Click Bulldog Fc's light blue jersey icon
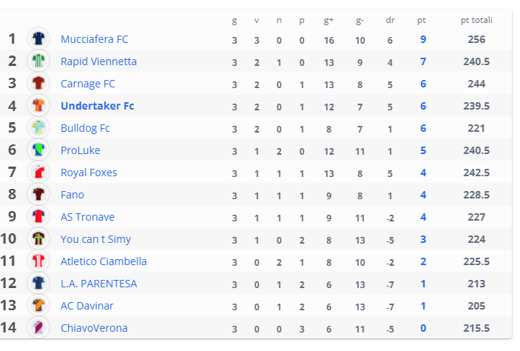 coord(38,127)
